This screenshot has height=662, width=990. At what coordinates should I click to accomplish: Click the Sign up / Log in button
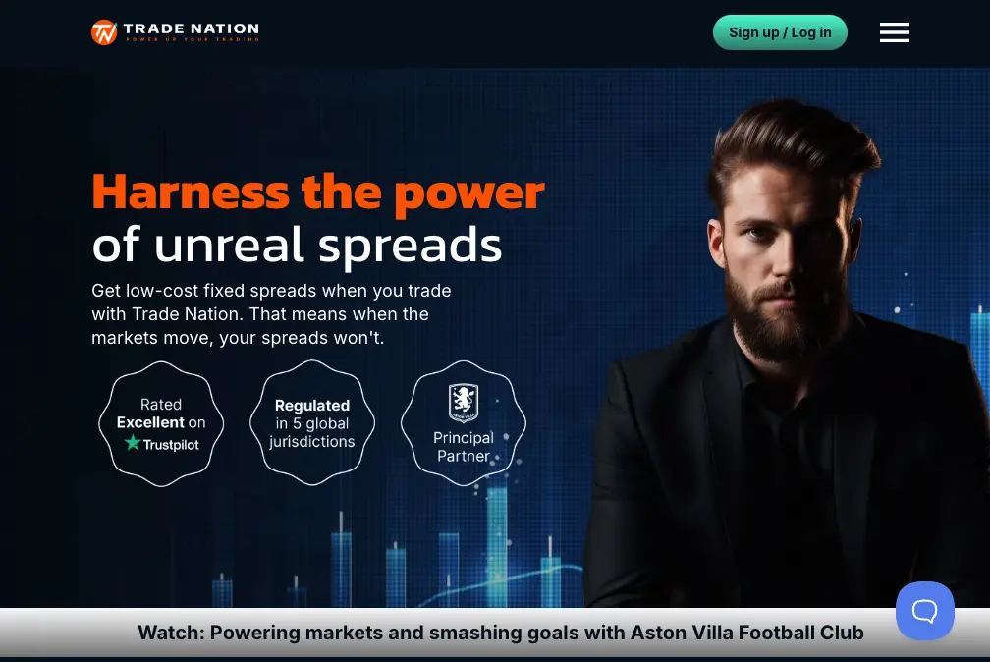[780, 32]
